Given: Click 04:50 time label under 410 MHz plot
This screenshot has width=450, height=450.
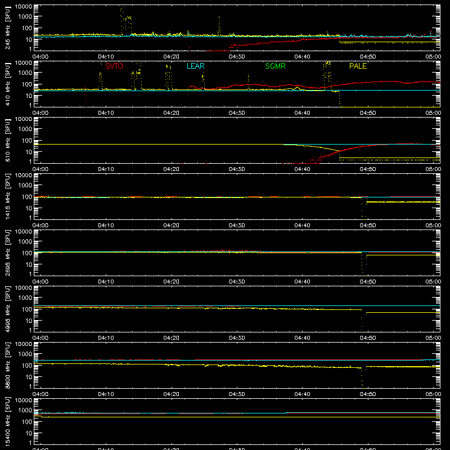Looking at the screenshot, I should 368,113.
